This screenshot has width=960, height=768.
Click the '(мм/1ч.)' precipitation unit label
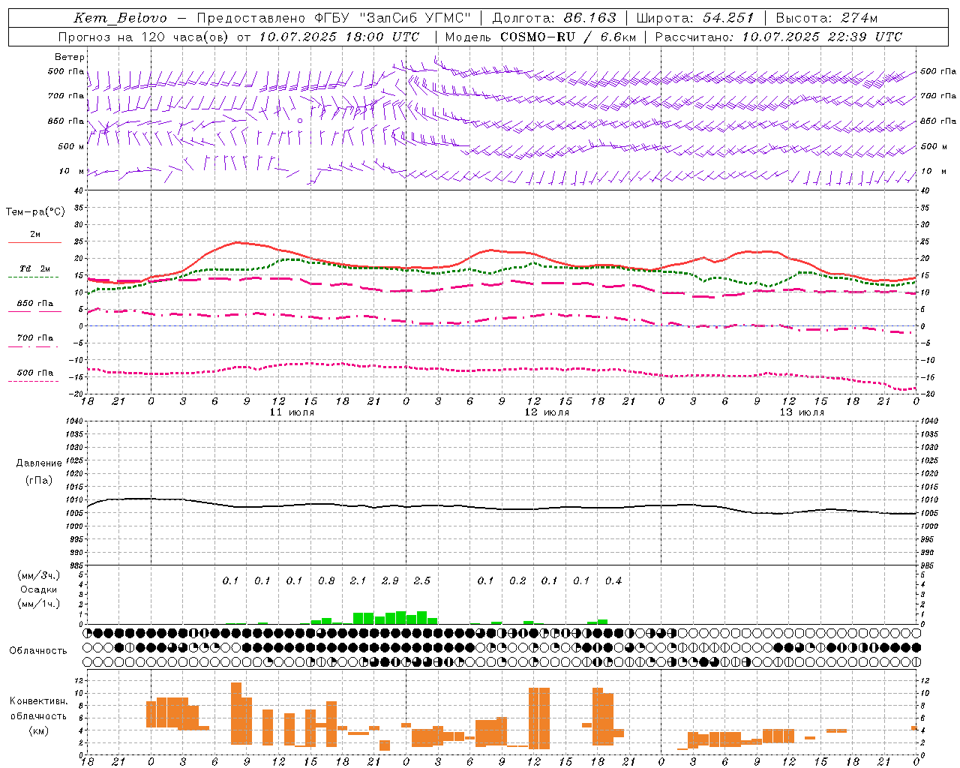point(38,604)
